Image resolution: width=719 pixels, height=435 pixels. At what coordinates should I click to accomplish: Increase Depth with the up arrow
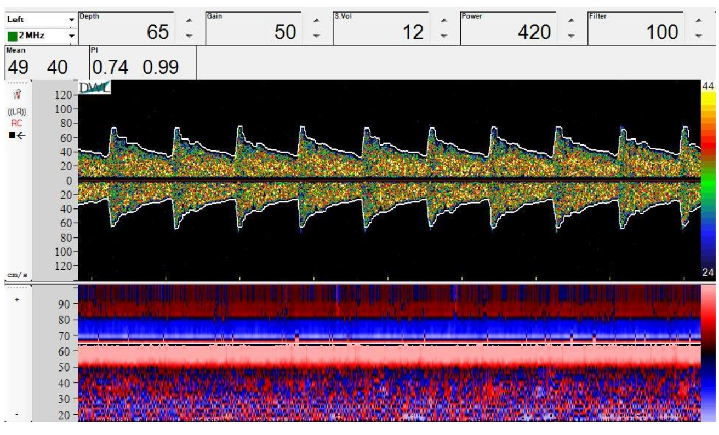click(189, 21)
